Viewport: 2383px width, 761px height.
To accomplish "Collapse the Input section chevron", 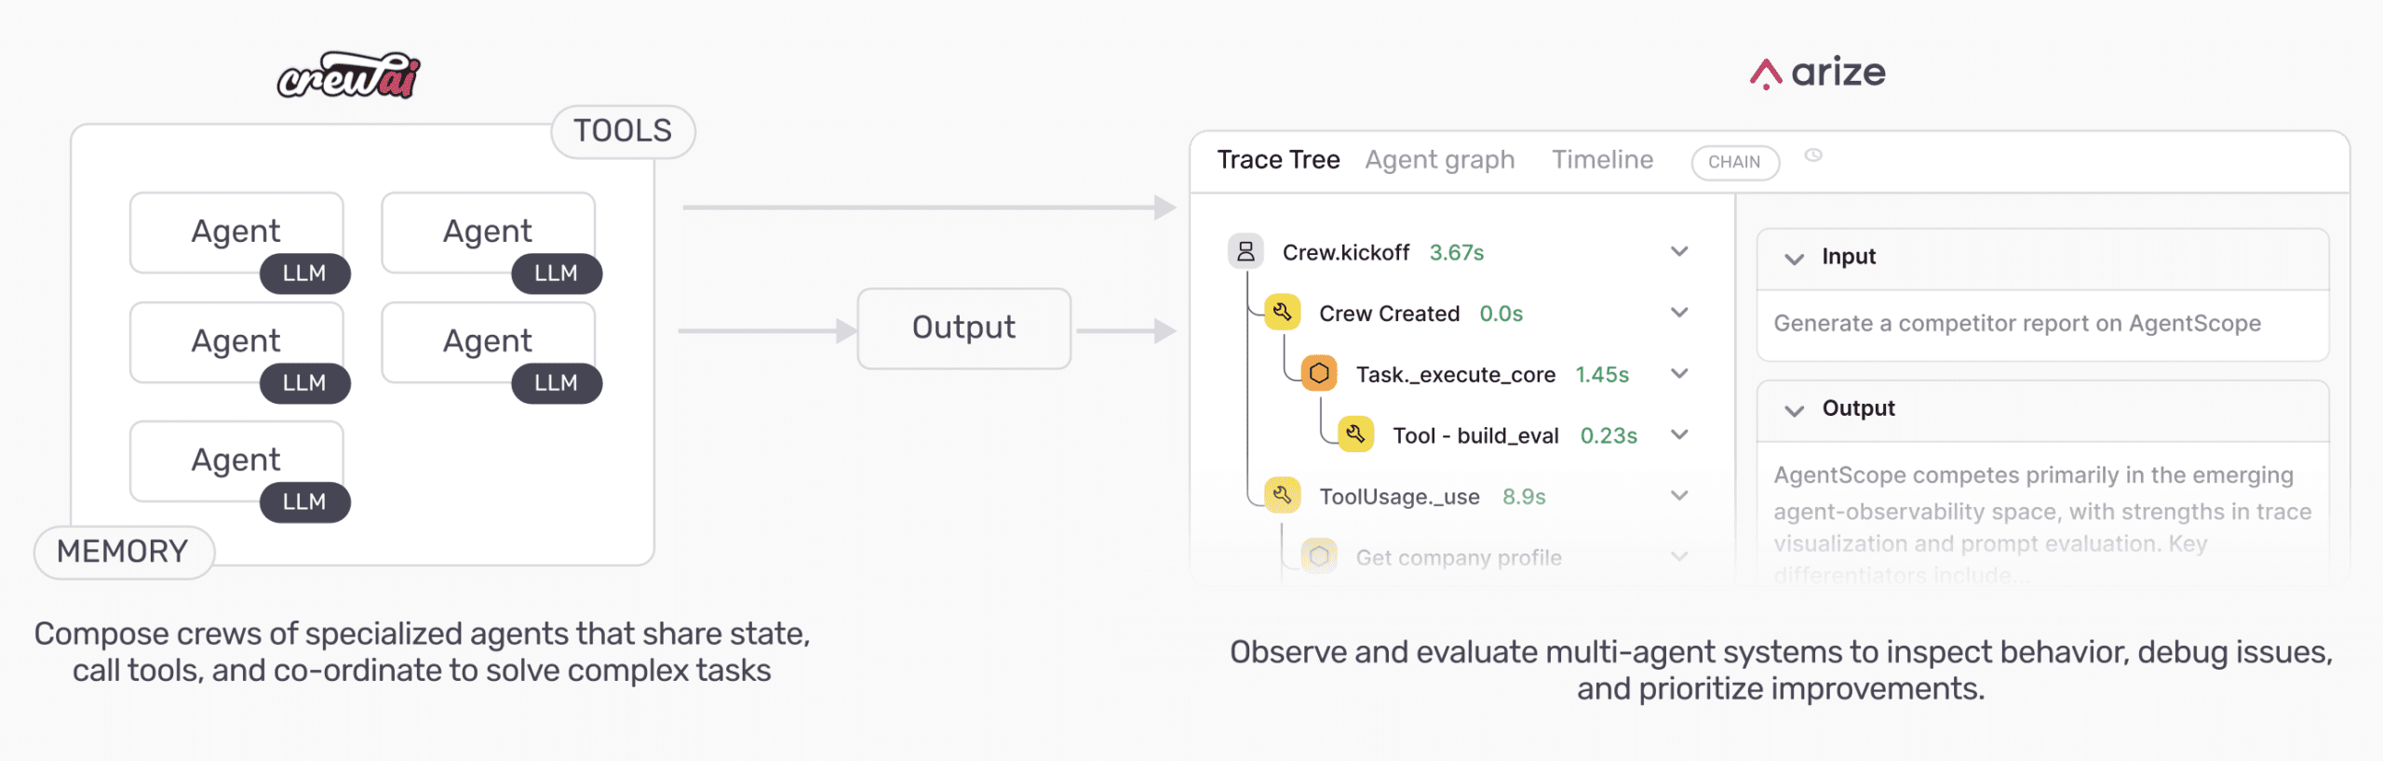I will (x=1794, y=259).
